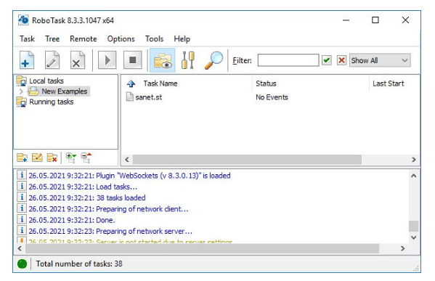Click the New Task toolbar icon
This screenshot has width=435, height=281.
point(27,60)
